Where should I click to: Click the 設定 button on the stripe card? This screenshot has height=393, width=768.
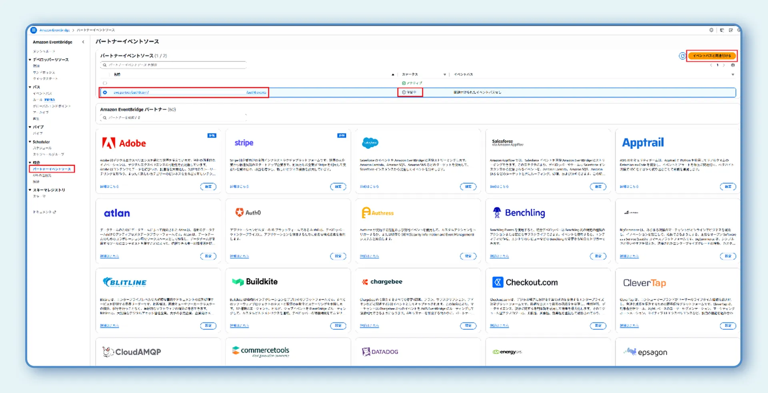pyautogui.click(x=338, y=186)
